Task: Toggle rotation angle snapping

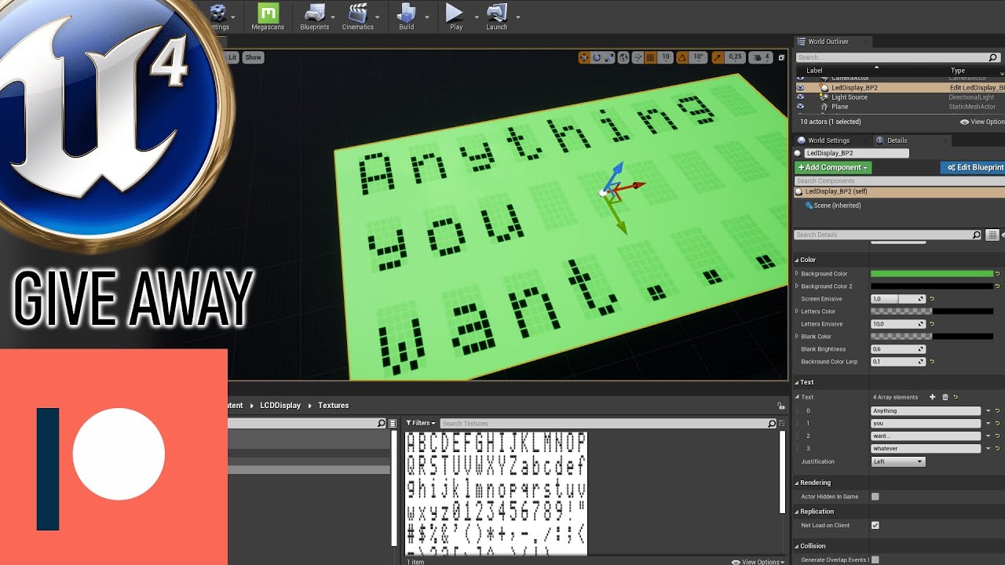Action: click(x=682, y=57)
